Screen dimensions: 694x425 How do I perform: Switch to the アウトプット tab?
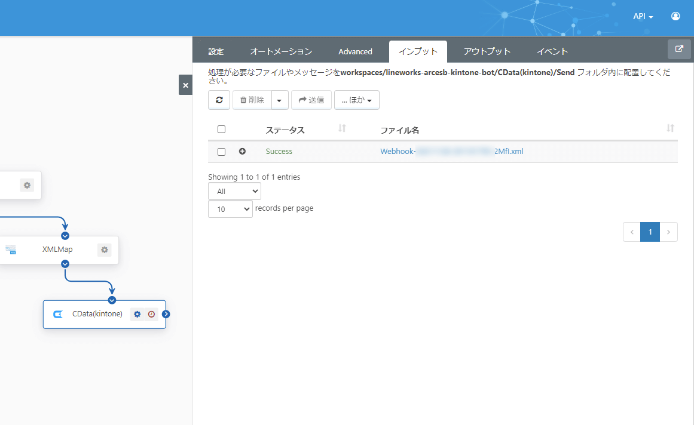tap(487, 52)
